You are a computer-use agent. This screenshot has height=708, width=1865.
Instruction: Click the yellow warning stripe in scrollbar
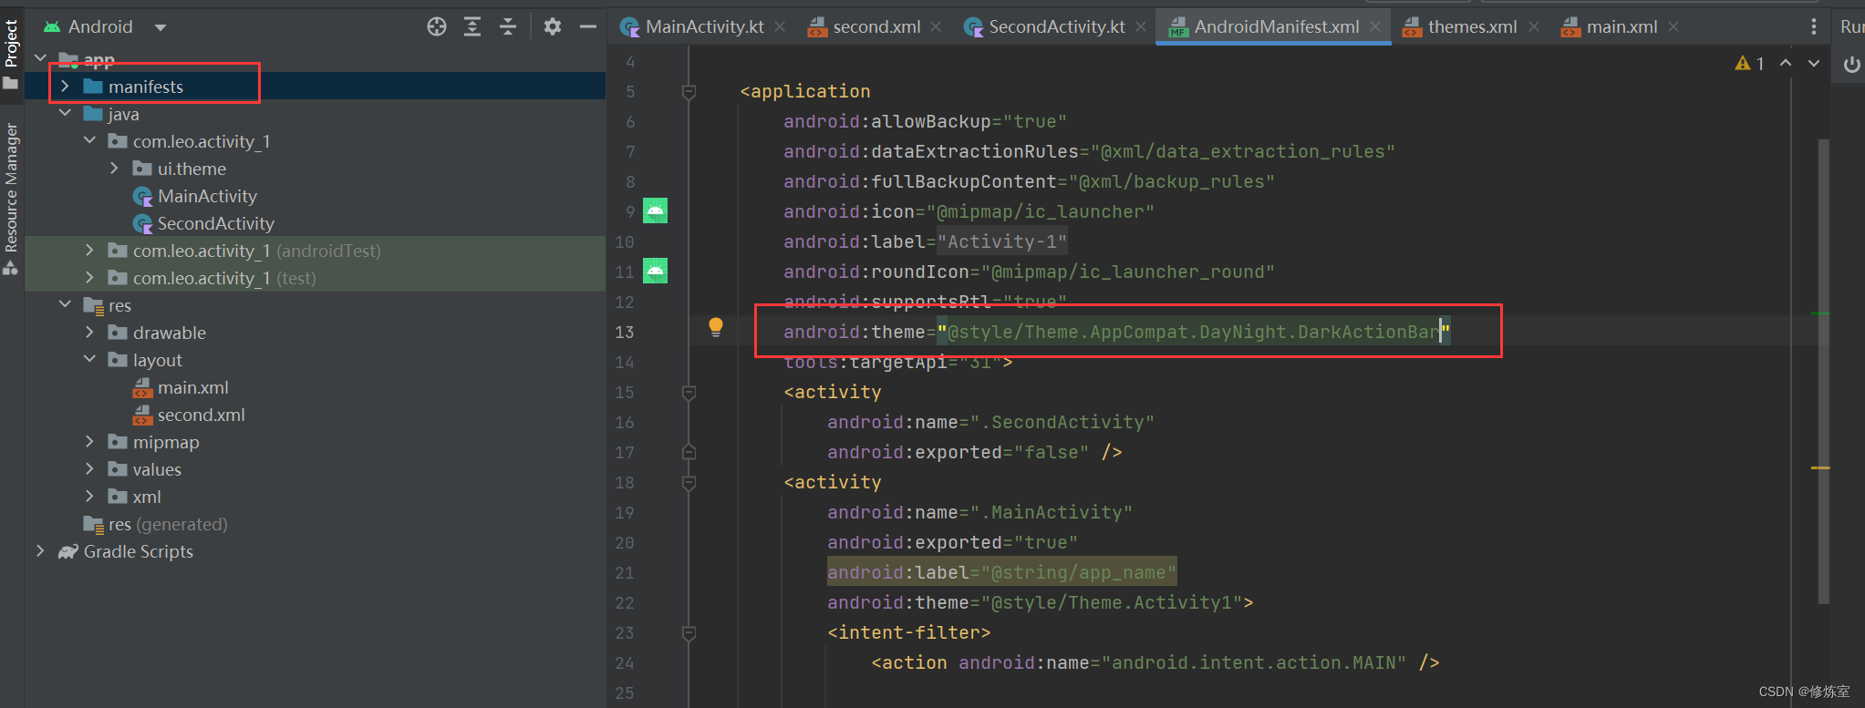click(1820, 467)
